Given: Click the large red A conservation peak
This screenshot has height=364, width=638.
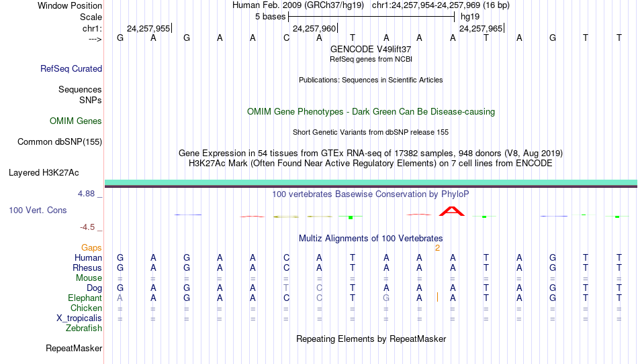Looking at the screenshot, I should pyautogui.click(x=452, y=211).
